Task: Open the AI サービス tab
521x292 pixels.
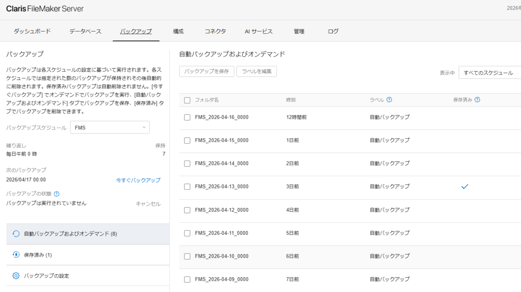Action: tap(259, 31)
